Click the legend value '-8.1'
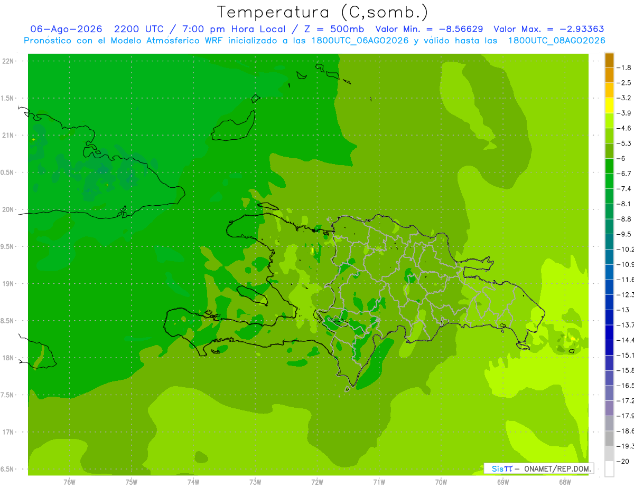Viewport: 634px width, 489px height. pyautogui.click(x=624, y=204)
